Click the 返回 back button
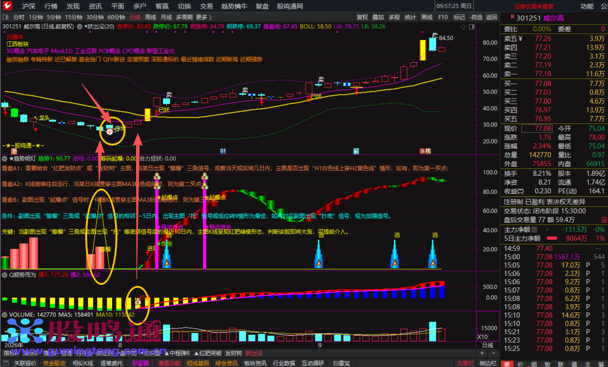Image resolution: width=608 pixels, height=367 pixels. (492, 17)
